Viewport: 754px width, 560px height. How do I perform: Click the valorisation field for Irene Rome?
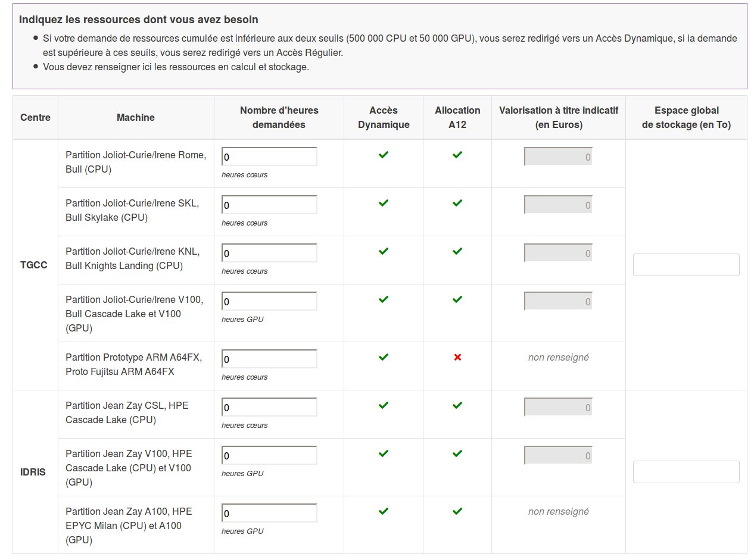coord(558,157)
